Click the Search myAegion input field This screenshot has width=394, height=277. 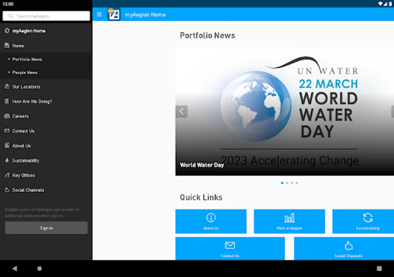[46, 16]
